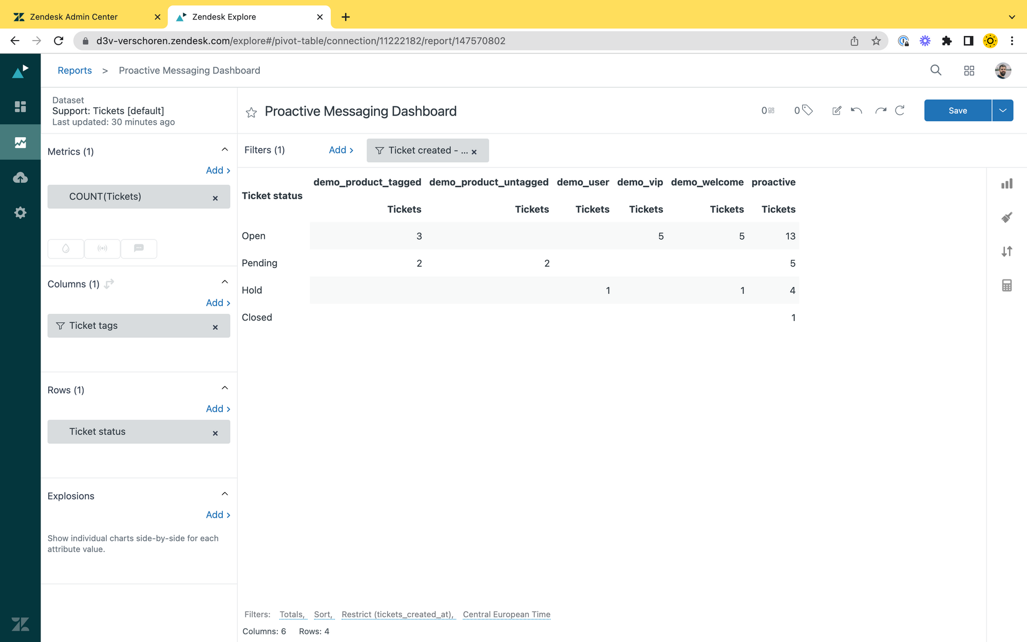Switch to Zendesk Admin Center tab

(x=74, y=17)
